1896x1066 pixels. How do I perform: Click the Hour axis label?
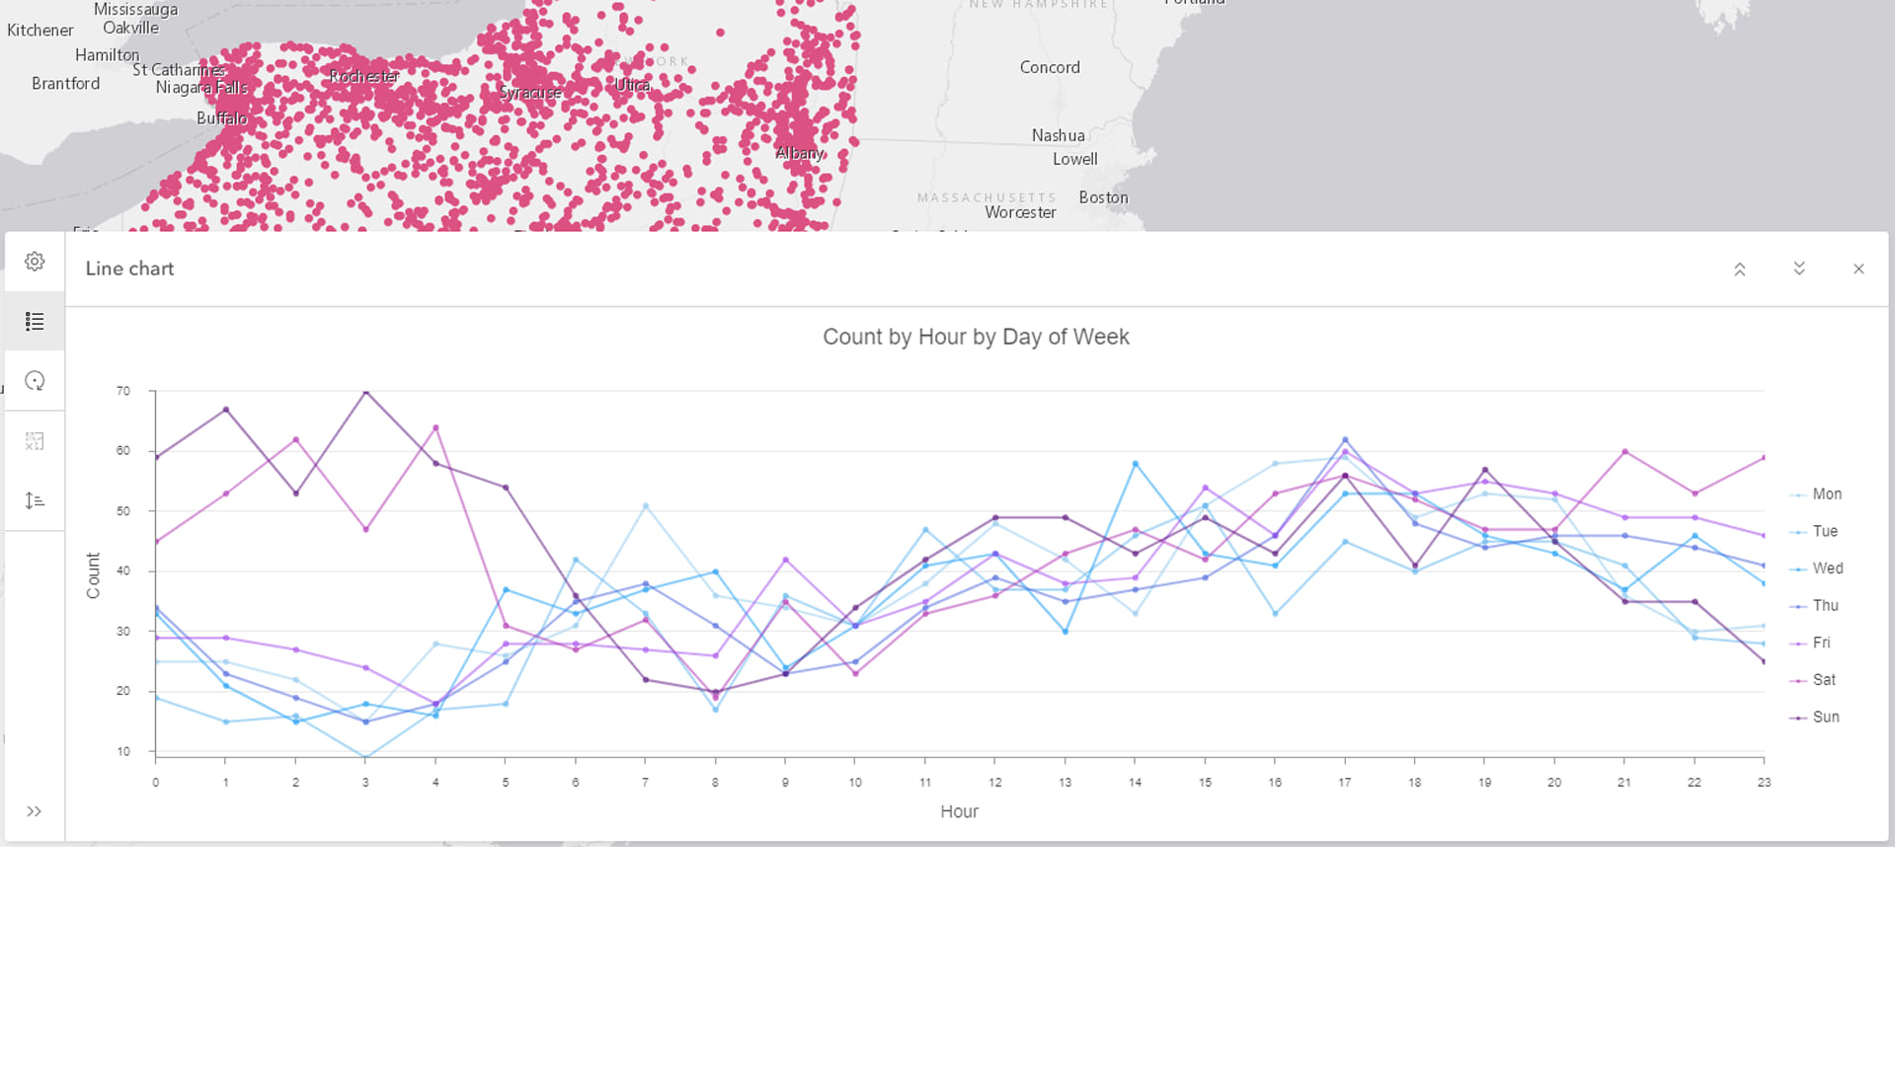tap(958, 811)
